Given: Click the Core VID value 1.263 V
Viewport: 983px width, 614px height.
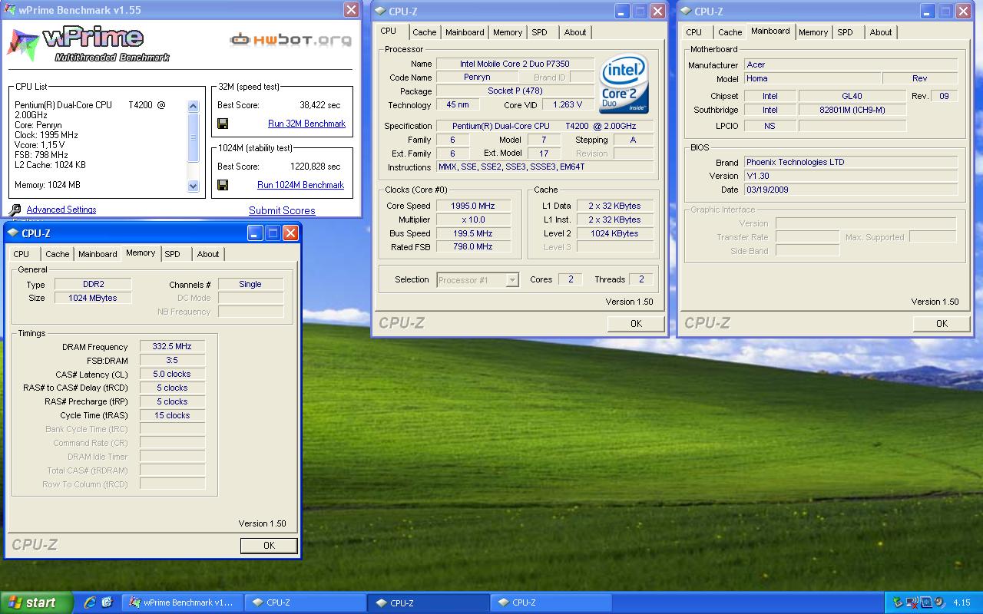Looking at the screenshot, I should pos(567,105).
